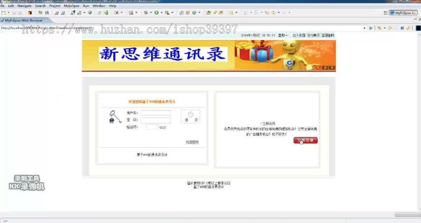Click the 登录 login power button
Screen dimensions: 421x223
[x=191, y=117]
